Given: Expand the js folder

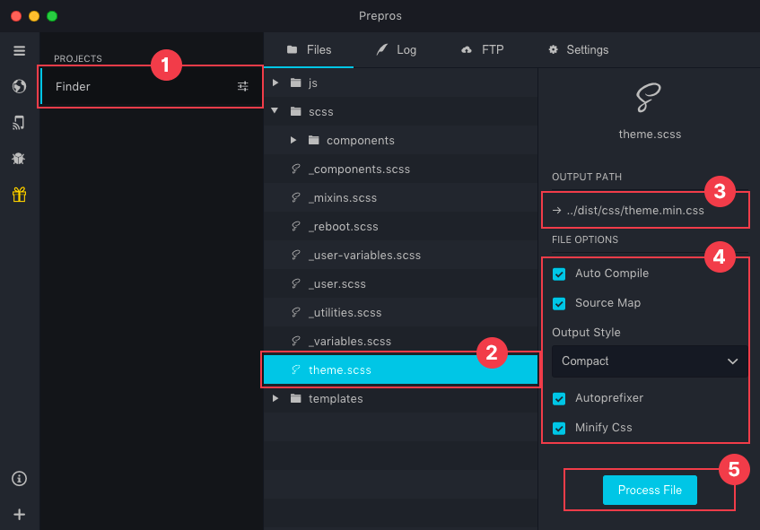Looking at the screenshot, I should click(x=276, y=83).
